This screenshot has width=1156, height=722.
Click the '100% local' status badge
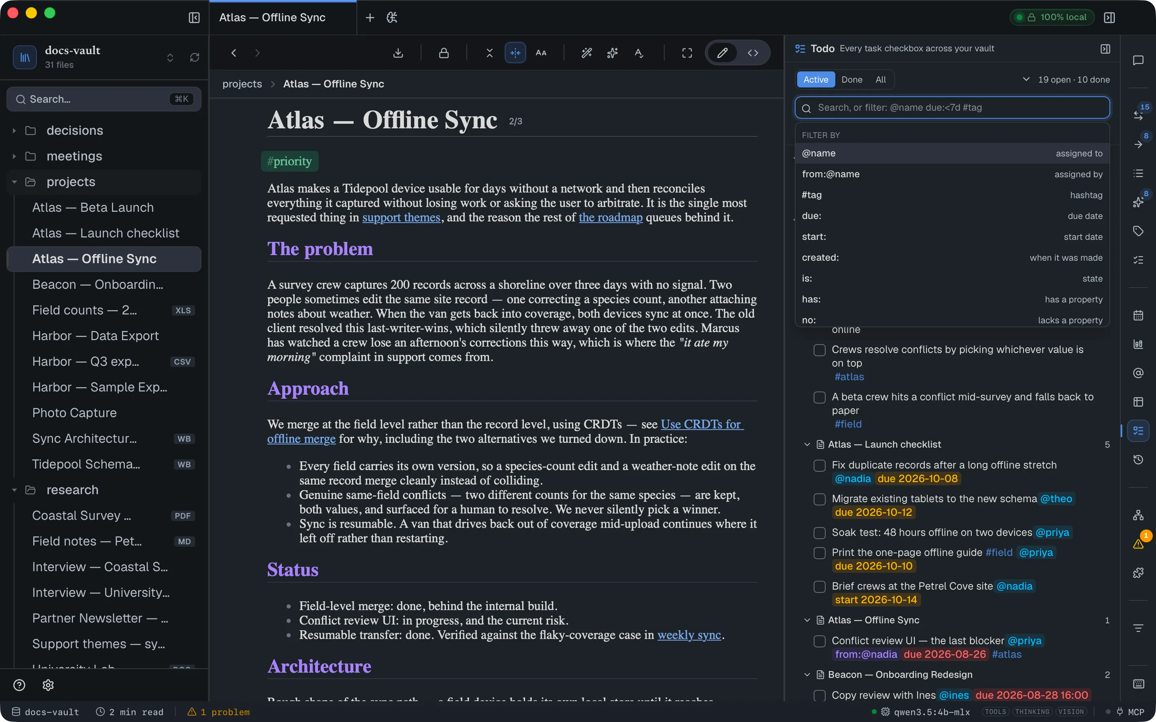[1052, 17]
